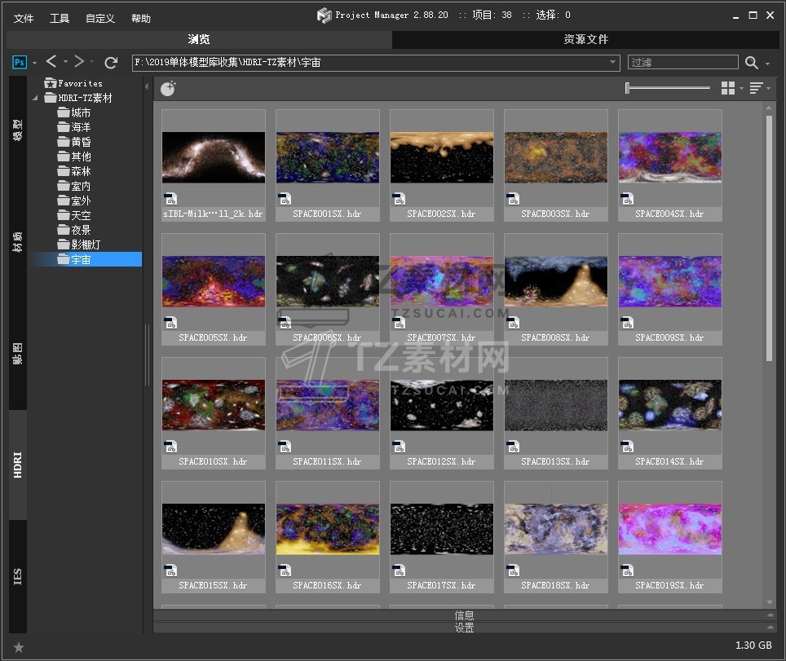Screen dimensions: 786x661
Task: Expand the 设置 panel bar
Action: pos(464,628)
